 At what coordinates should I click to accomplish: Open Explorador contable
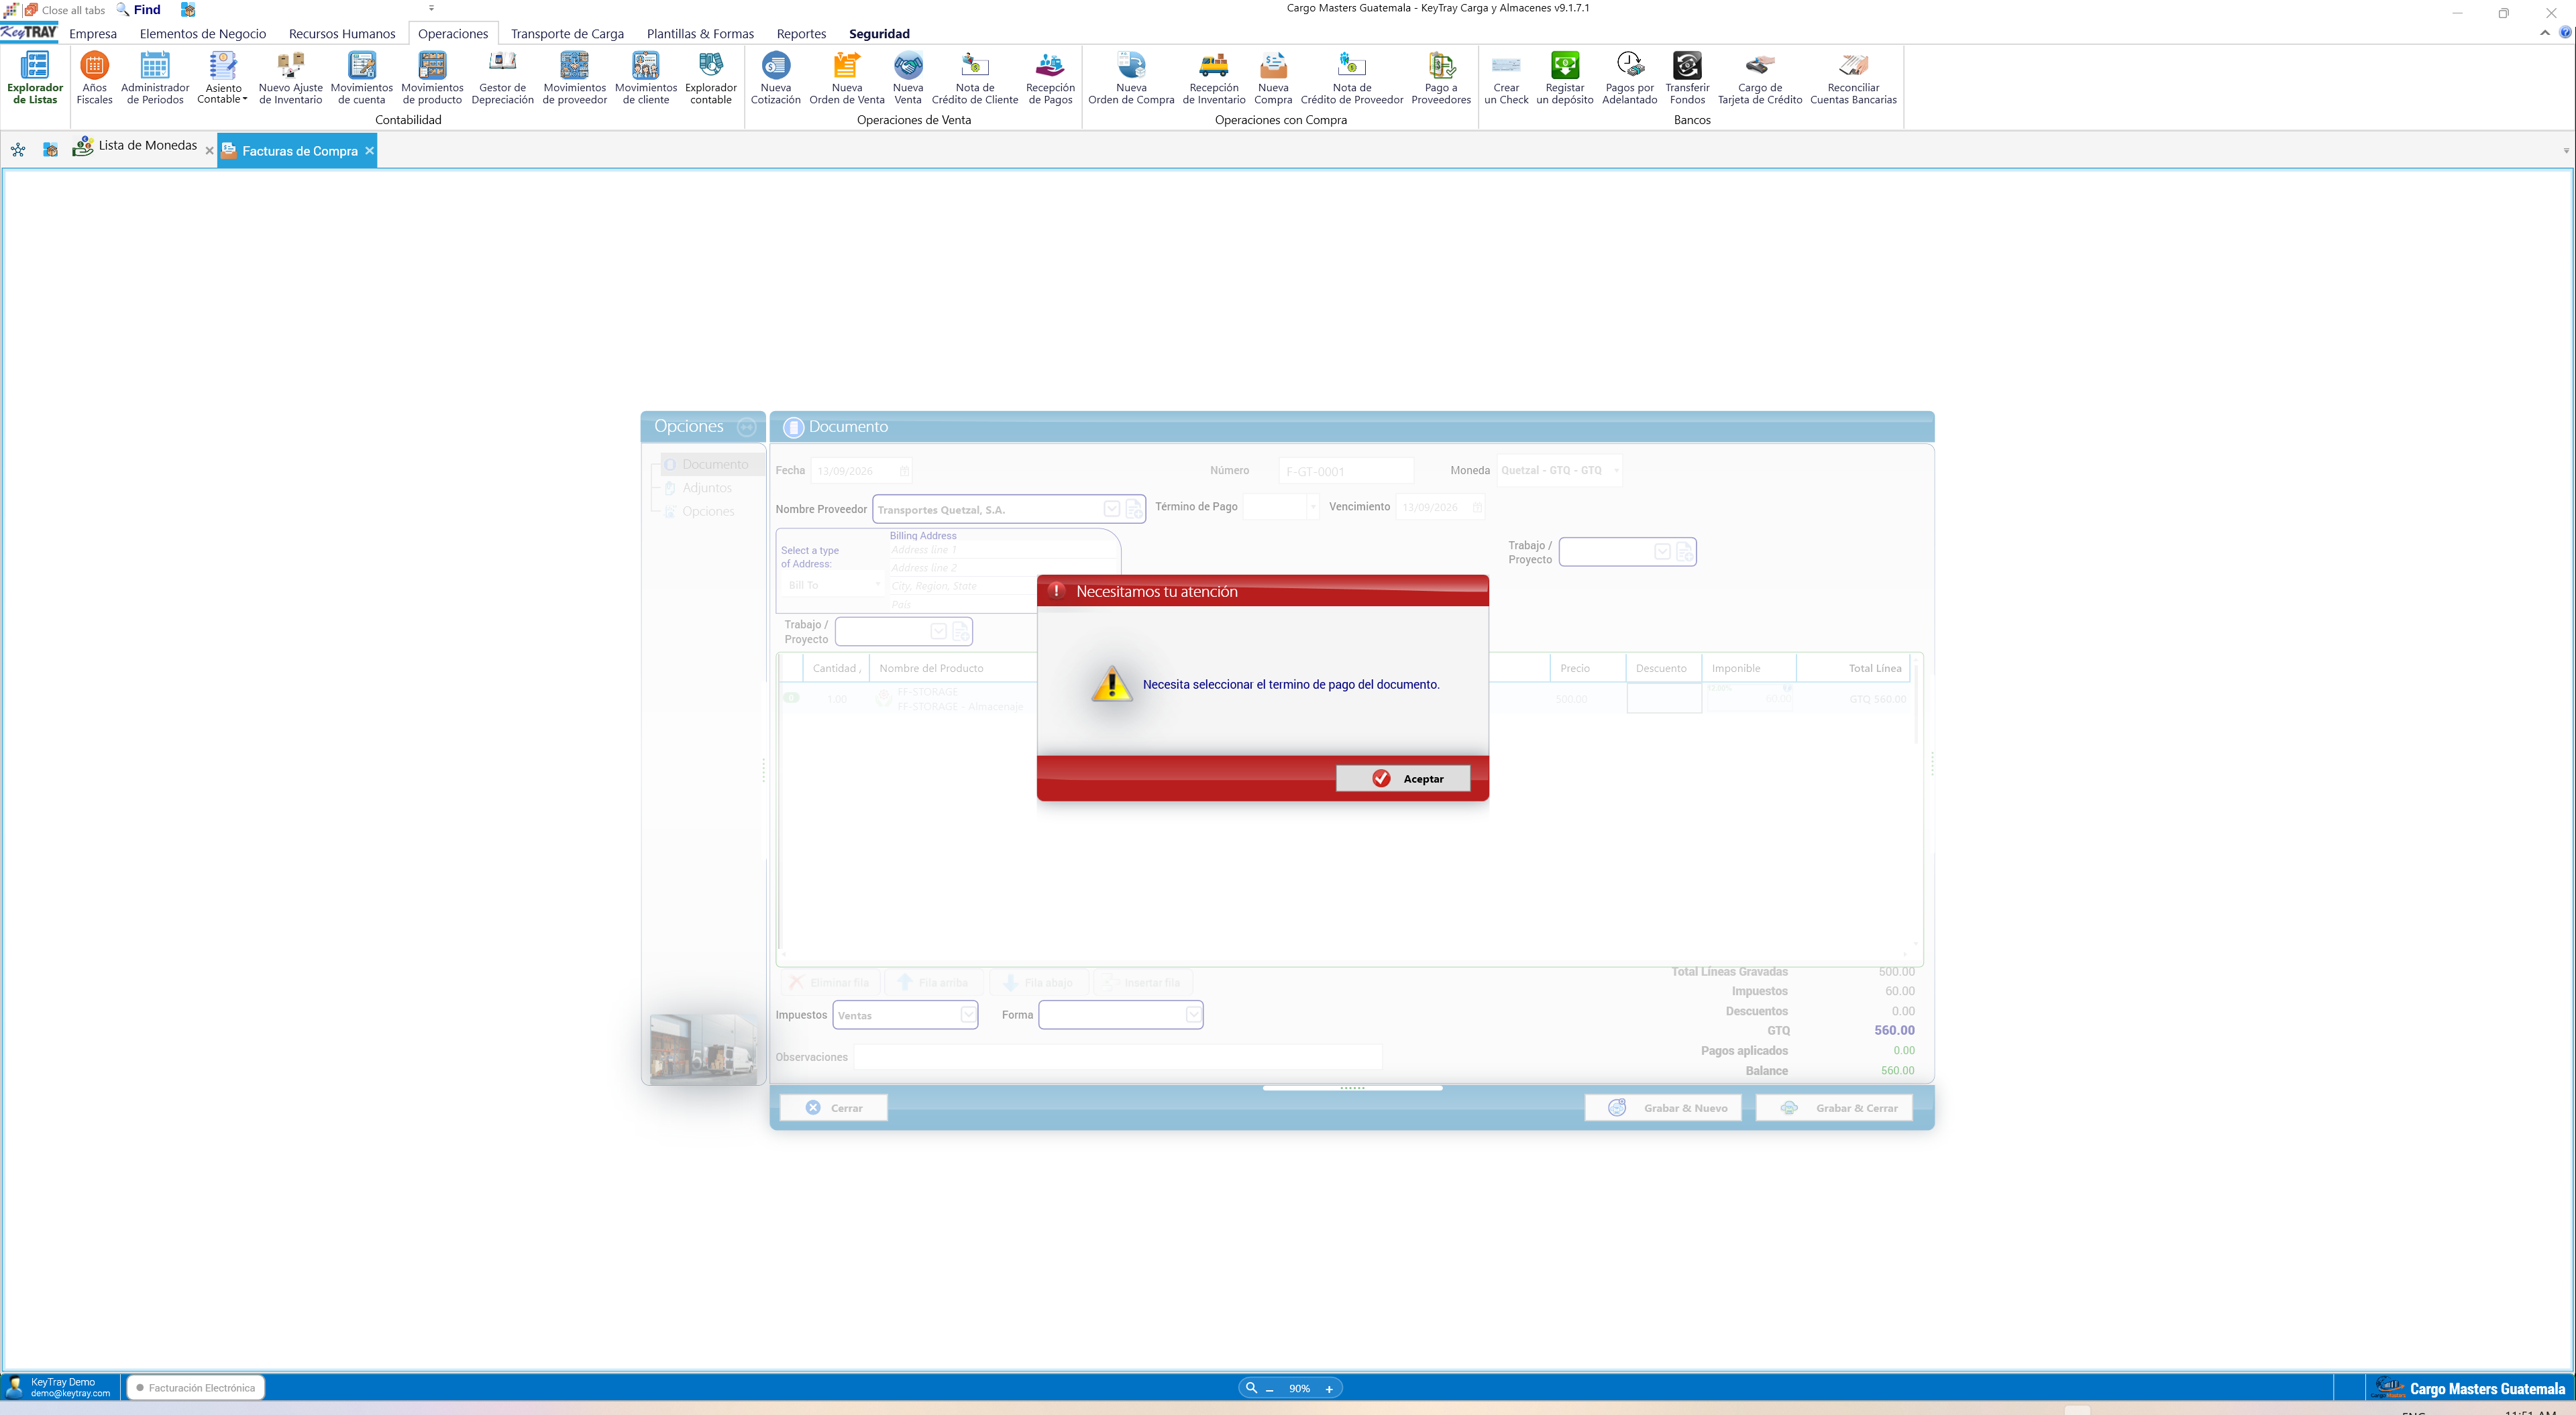pos(710,78)
